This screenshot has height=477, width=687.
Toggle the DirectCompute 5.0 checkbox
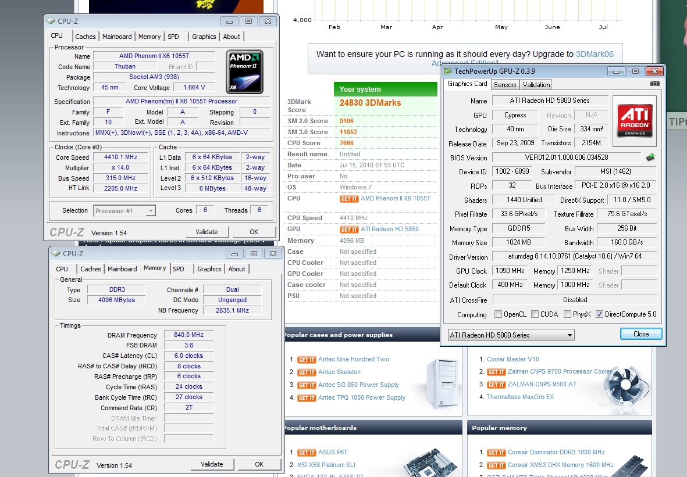599,314
